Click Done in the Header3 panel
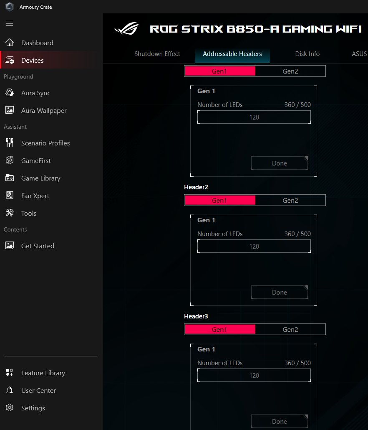Image resolution: width=368 pixels, height=430 pixels. coord(279,422)
